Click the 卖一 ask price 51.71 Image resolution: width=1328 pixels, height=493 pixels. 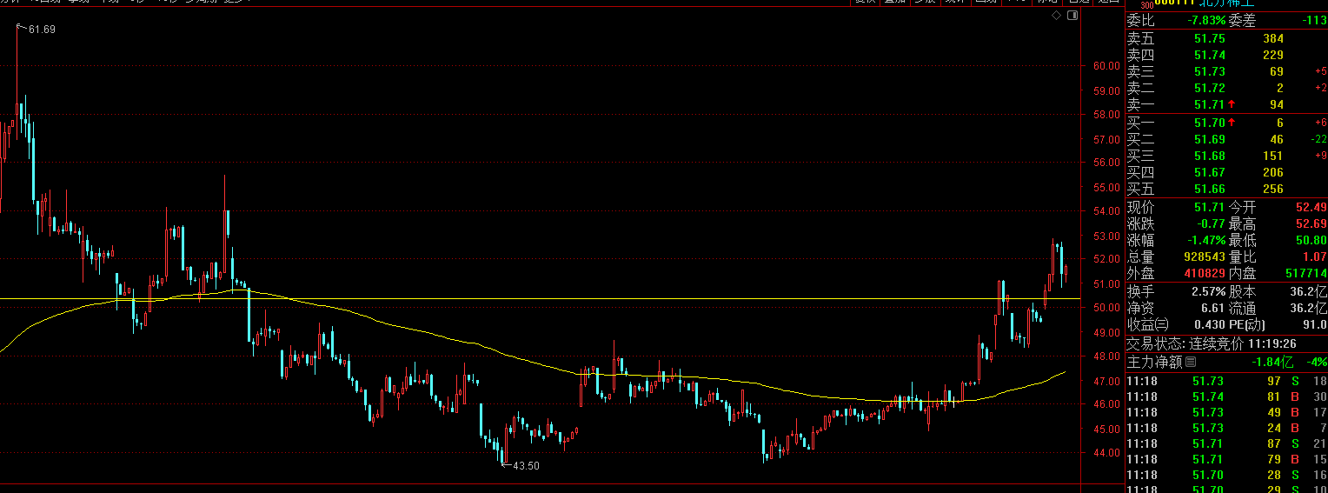tap(1210, 104)
